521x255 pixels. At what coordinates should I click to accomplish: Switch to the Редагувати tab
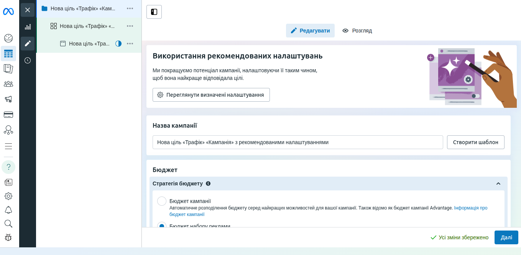click(x=310, y=30)
